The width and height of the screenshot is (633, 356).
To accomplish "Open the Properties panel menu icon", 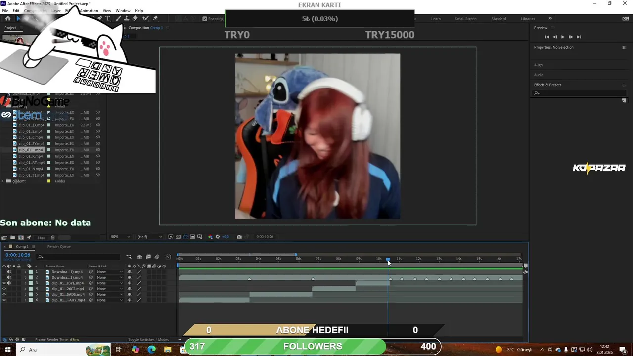I will 624,47.
